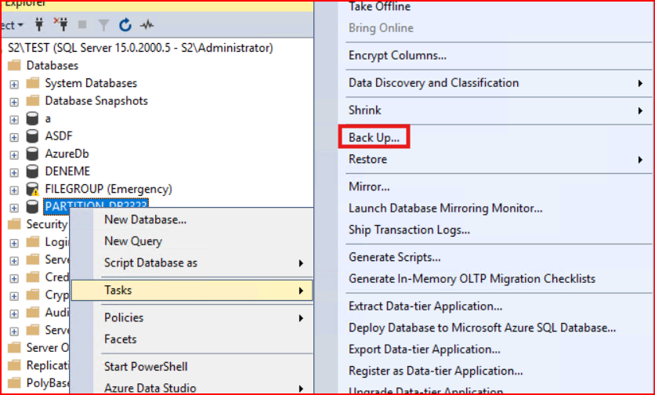This screenshot has height=395, width=655.
Task: Select New Query in context menu
Action: click(x=133, y=241)
